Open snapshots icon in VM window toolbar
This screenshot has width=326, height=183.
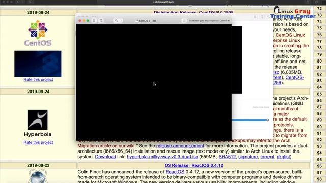click(101, 21)
